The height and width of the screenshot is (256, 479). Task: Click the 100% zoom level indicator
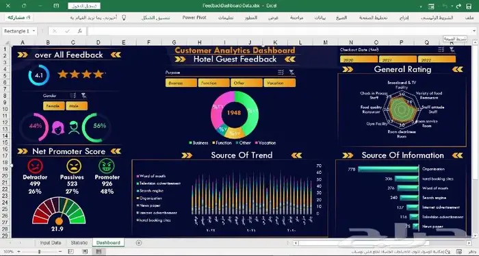8,252
